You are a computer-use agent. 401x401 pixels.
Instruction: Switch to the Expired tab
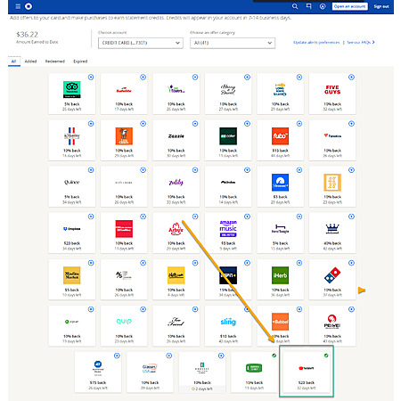point(80,61)
